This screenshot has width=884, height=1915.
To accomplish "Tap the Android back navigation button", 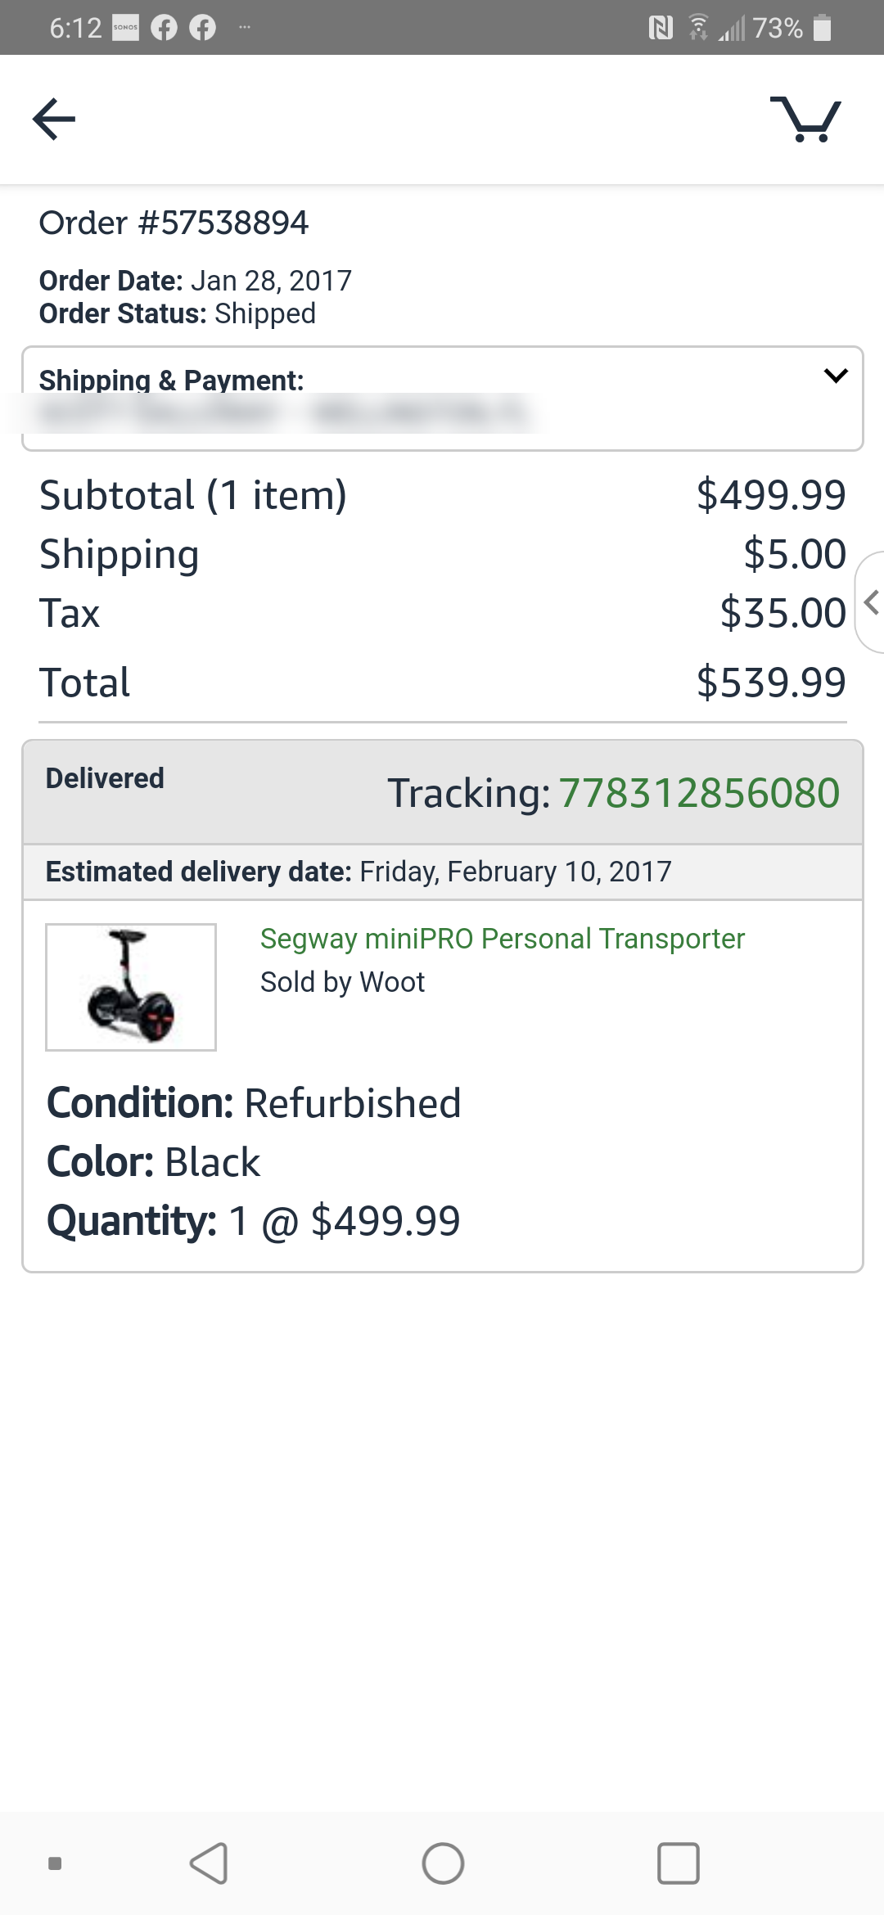I will pos(209,1863).
